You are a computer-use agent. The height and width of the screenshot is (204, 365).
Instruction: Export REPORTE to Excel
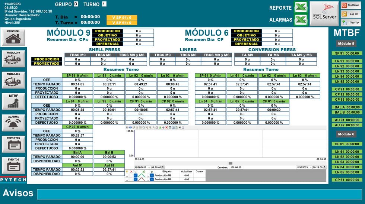point(300,7)
